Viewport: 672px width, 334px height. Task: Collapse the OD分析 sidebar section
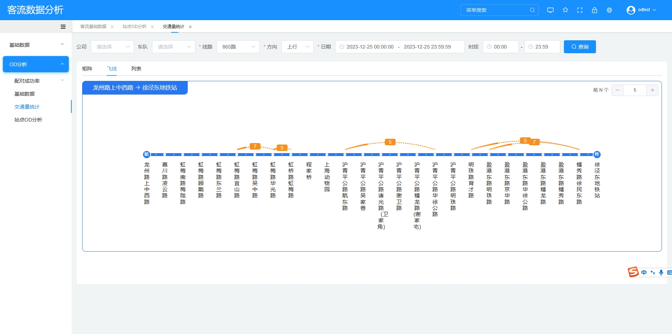(36, 64)
